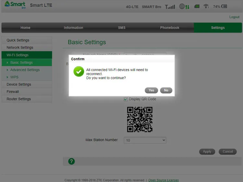Click the Smart Bro logo

15,5
